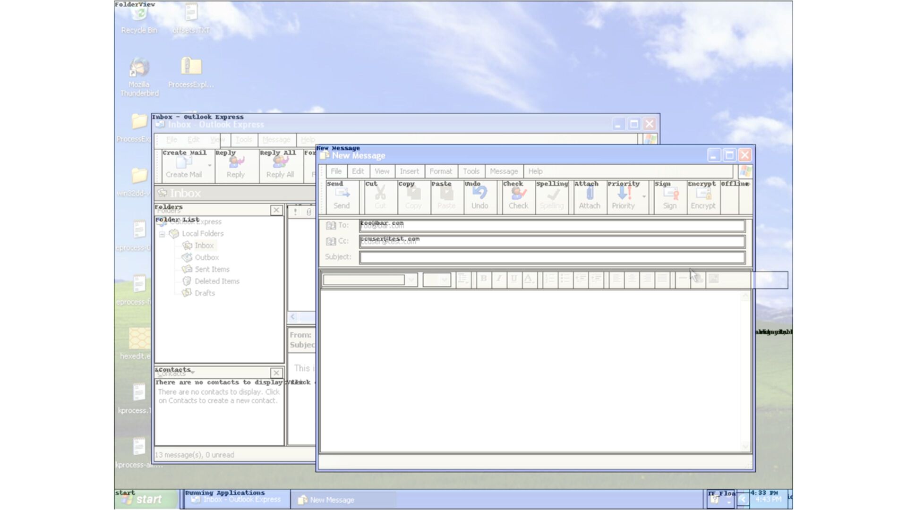Viewport: 907px width, 510px height.
Task: Toggle Underline formatting button
Action: (x=513, y=279)
